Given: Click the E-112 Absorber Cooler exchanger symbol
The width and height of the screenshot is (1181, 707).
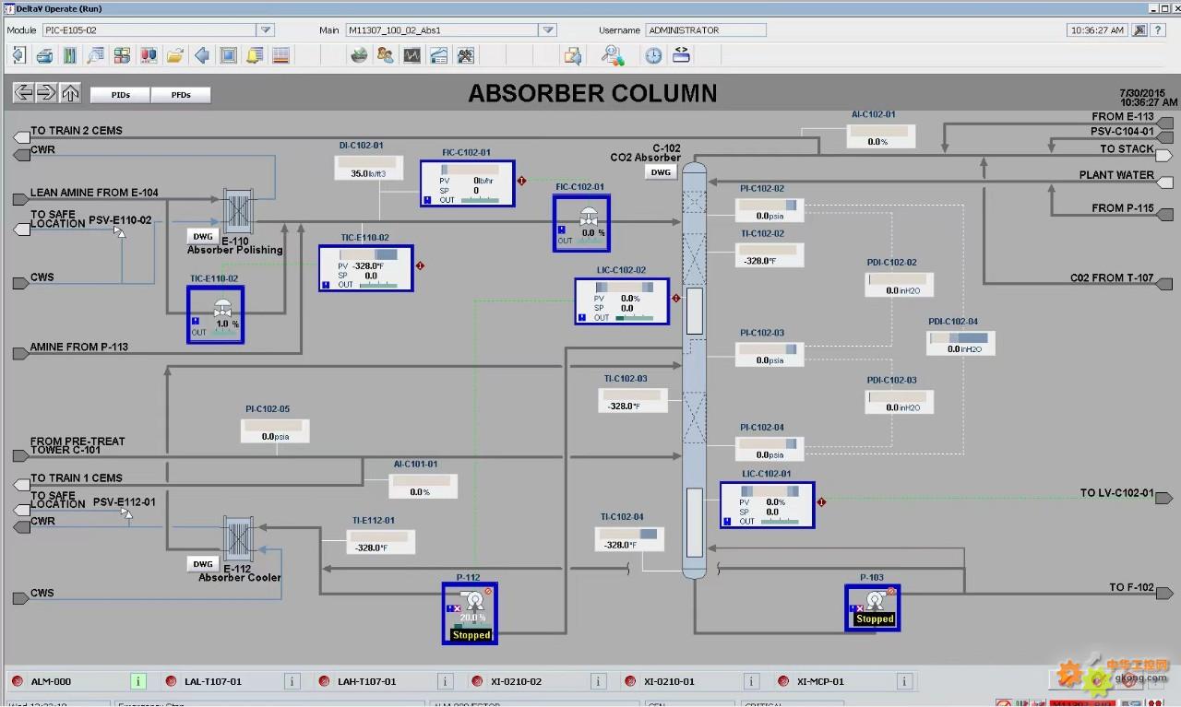Looking at the screenshot, I should click(x=239, y=540).
